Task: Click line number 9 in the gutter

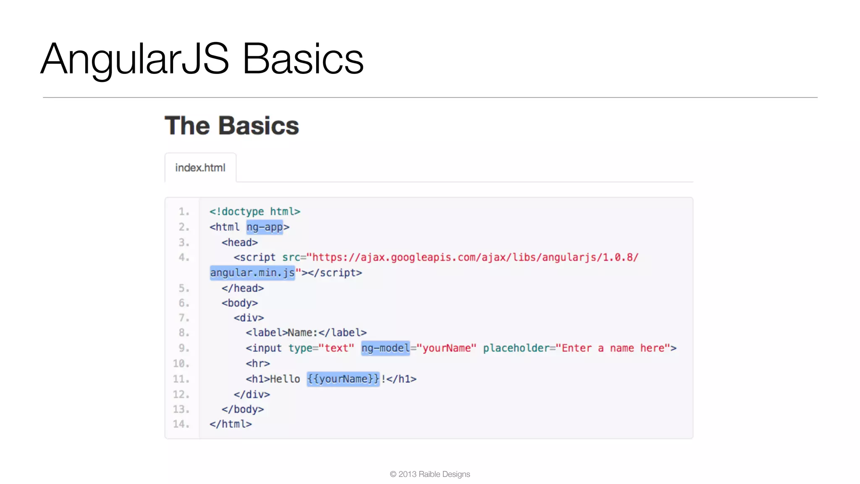Action: tap(184, 348)
